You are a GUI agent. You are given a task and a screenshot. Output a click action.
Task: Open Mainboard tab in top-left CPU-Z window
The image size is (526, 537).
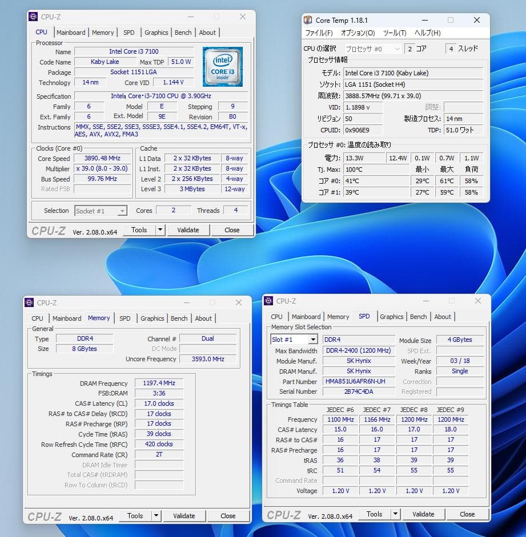(x=71, y=33)
